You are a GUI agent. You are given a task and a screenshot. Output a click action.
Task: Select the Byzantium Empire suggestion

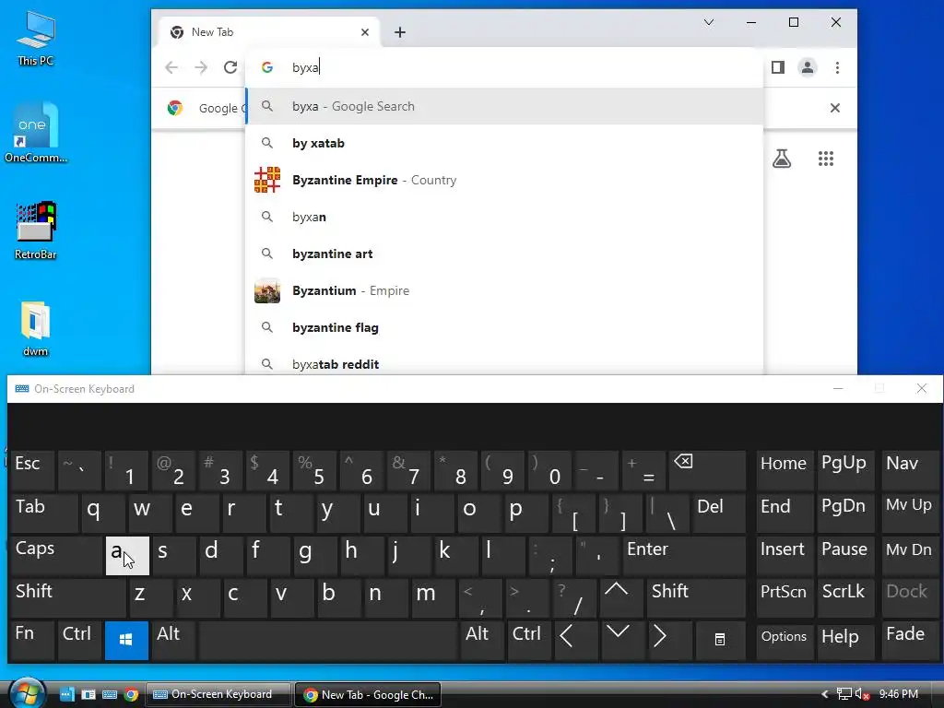504,290
